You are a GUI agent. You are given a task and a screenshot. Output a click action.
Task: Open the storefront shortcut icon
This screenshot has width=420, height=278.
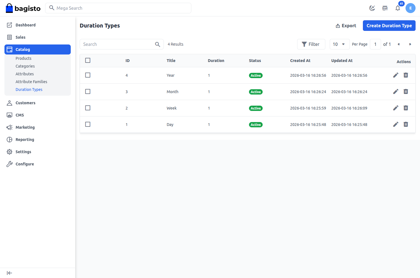[x=385, y=8]
